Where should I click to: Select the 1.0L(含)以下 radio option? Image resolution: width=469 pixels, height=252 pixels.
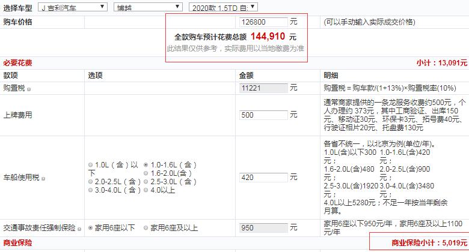[x=91, y=165]
